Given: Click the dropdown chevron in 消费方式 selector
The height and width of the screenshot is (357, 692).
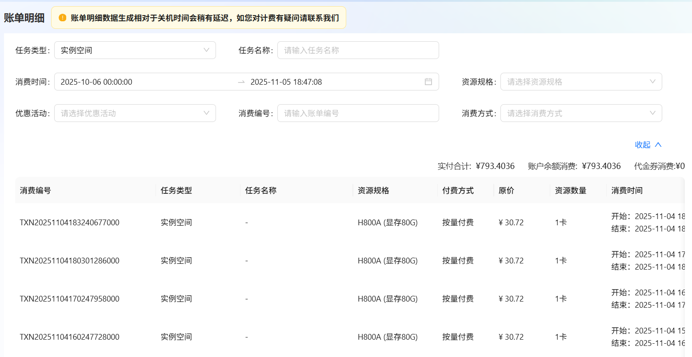Looking at the screenshot, I should [652, 113].
